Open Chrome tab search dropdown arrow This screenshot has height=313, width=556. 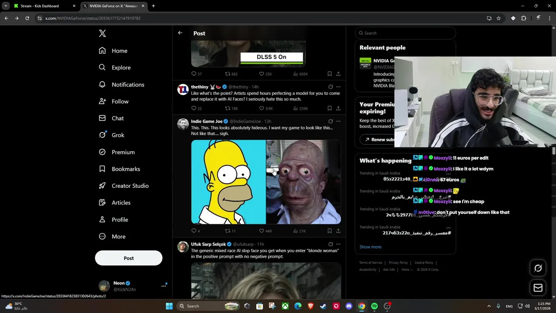(6, 6)
